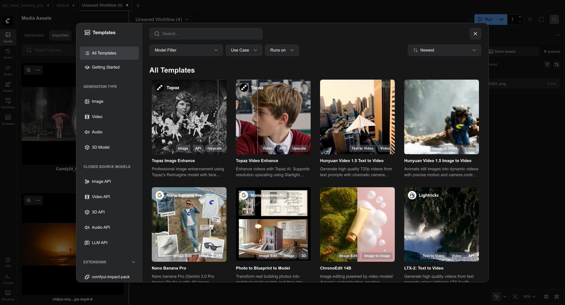Switch to the default workflow tab
The width and height of the screenshot is (565, 305).
(65, 5)
